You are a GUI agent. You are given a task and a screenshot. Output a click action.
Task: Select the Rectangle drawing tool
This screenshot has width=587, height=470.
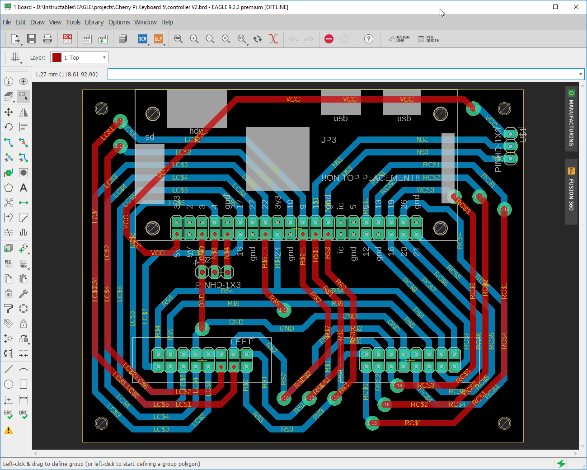(x=23, y=384)
